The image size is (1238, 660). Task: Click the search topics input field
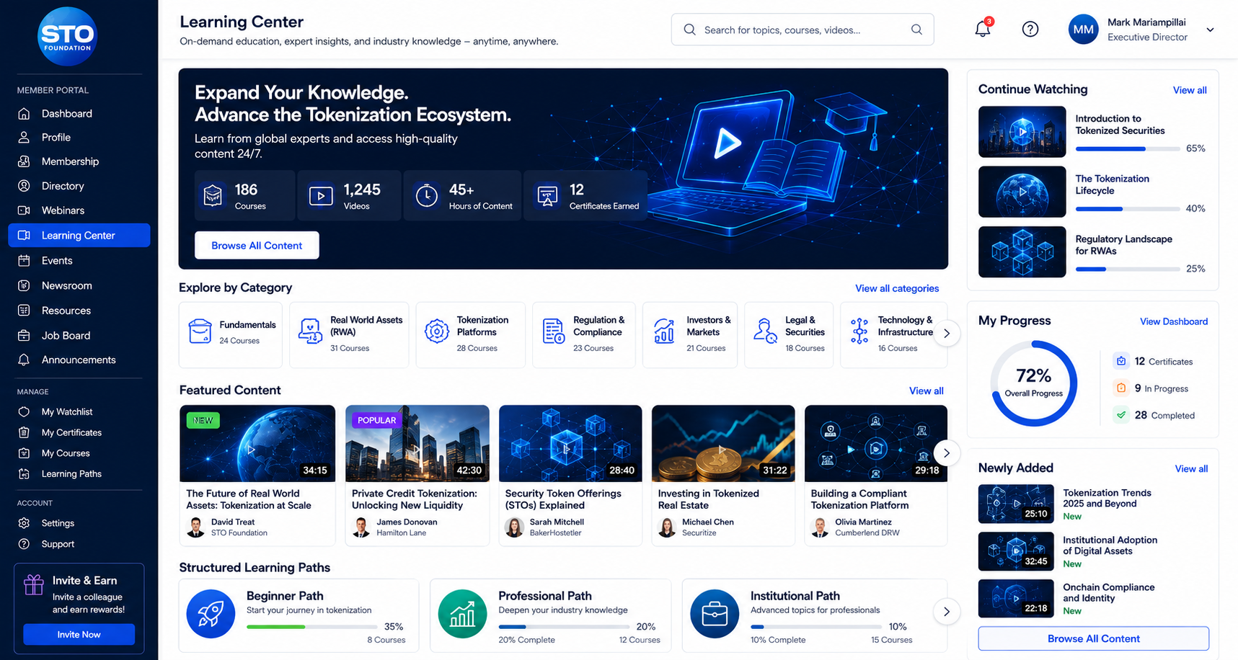[803, 30]
